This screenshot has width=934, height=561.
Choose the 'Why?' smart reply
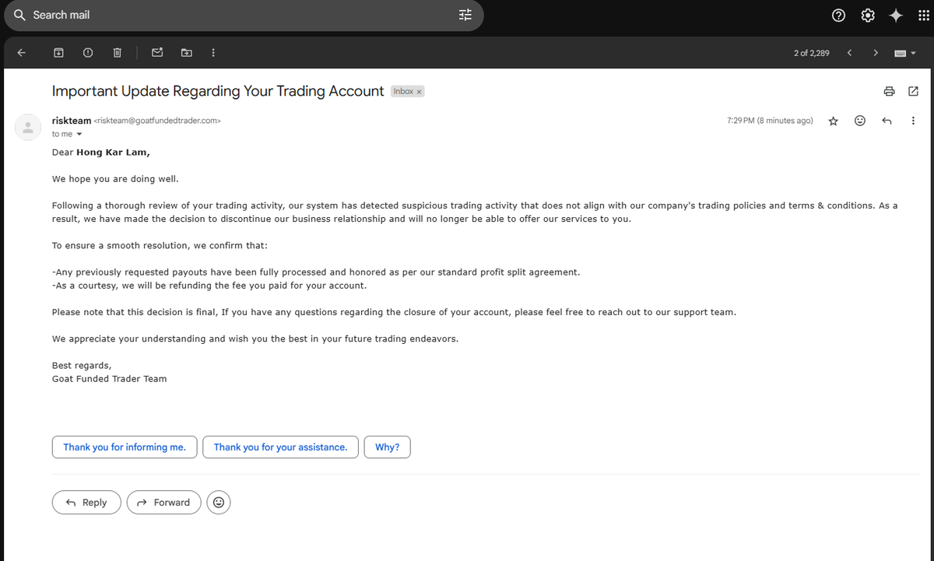pyautogui.click(x=387, y=447)
